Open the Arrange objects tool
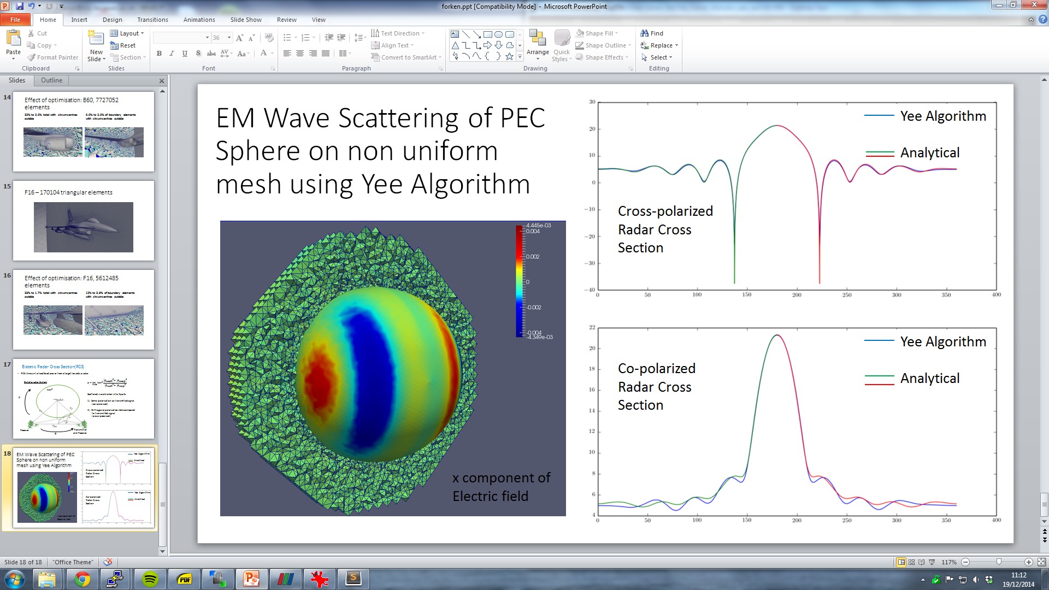Viewport: 1049px width, 590px height. 538,44
